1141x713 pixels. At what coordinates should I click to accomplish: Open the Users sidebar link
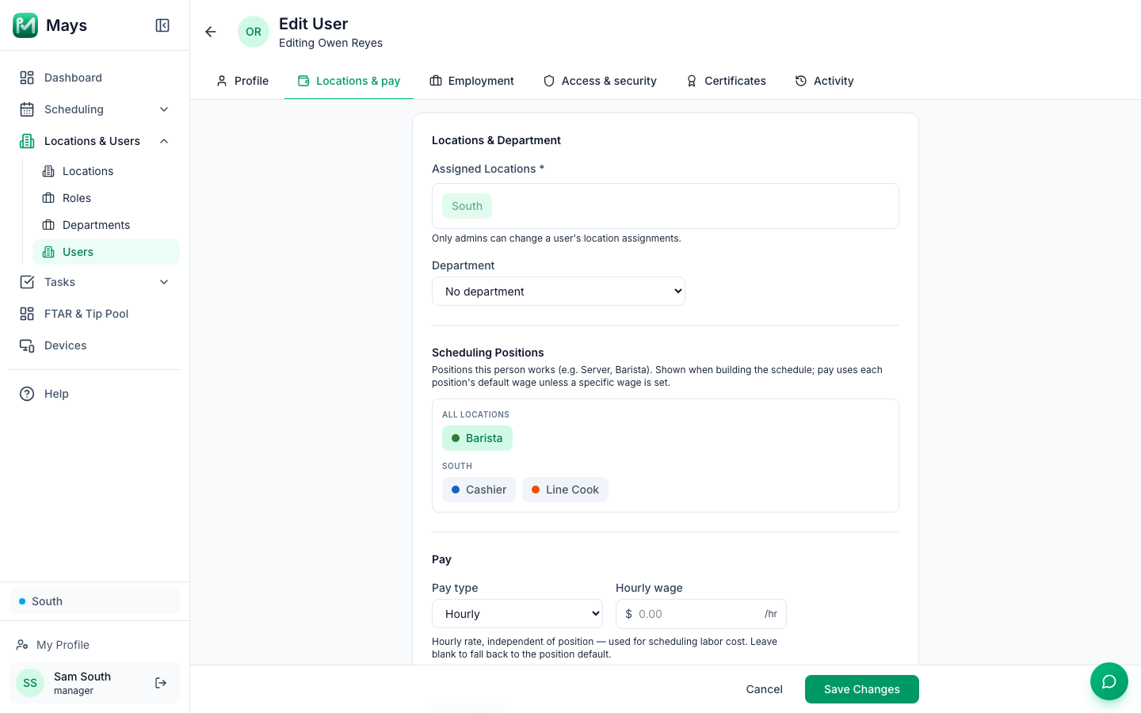(x=106, y=252)
